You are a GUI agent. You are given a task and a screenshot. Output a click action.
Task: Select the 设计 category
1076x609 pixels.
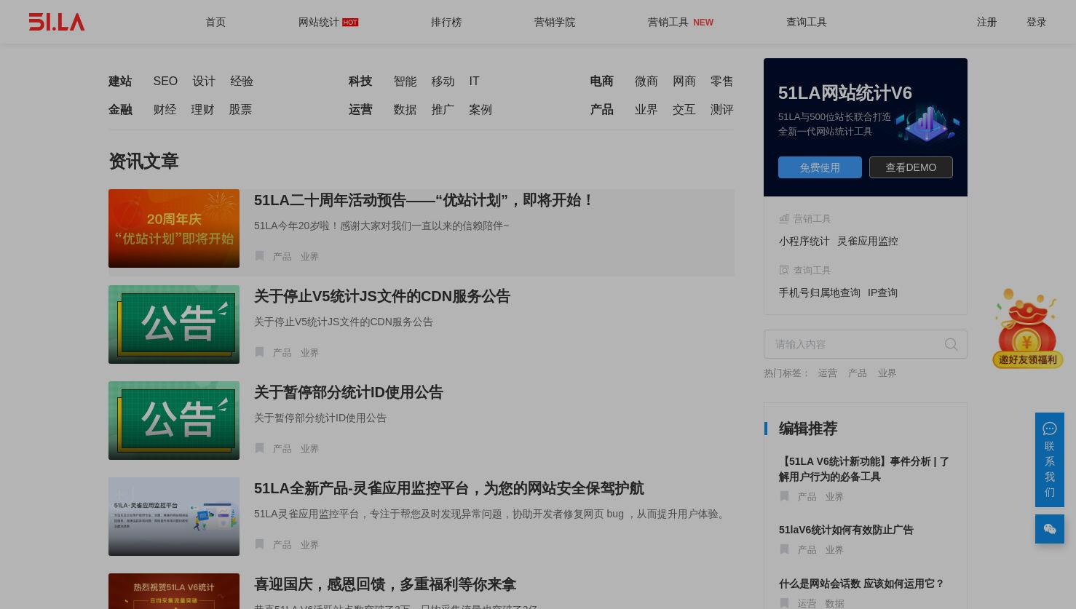pos(204,81)
